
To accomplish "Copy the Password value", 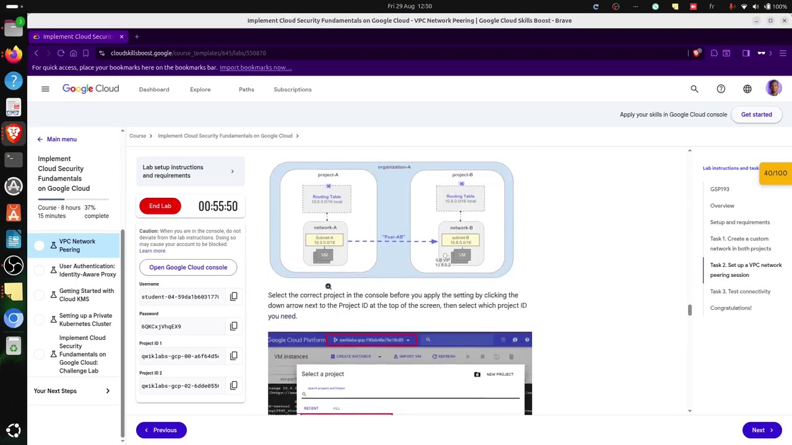I will [x=233, y=326].
